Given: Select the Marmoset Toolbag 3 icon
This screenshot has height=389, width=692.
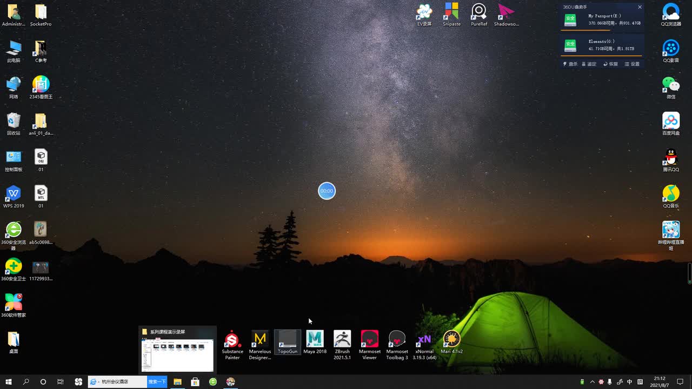Looking at the screenshot, I should click(x=397, y=345).
